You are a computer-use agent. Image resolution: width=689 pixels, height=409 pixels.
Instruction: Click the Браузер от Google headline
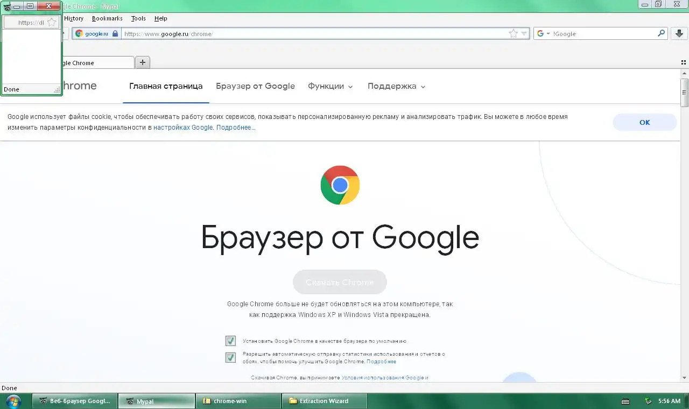[340, 237]
